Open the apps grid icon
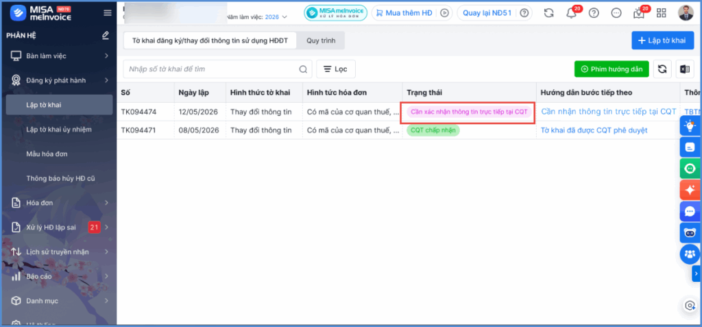Image resolution: width=702 pixels, height=327 pixels. point(662,13)
